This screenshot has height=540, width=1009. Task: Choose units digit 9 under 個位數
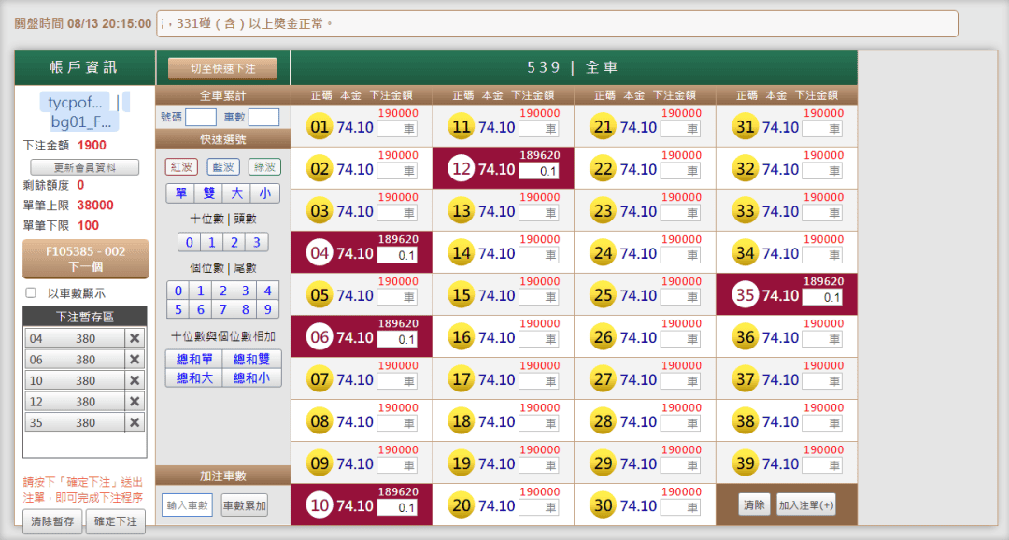[268, 309]
